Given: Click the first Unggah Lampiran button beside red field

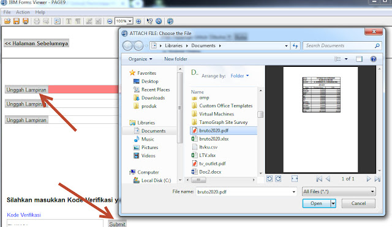Looking at the screenshot, I should (26, 90).
